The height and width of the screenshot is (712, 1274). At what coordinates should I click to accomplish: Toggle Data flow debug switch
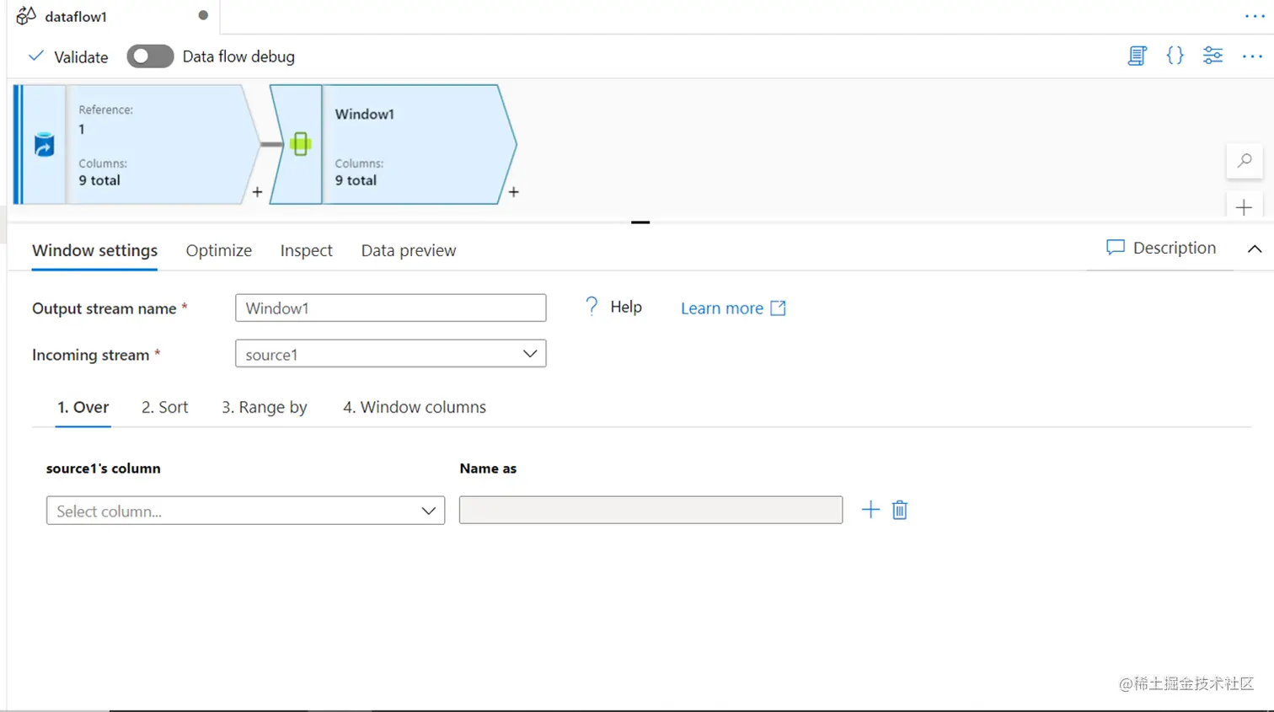(x=150, y=56)
